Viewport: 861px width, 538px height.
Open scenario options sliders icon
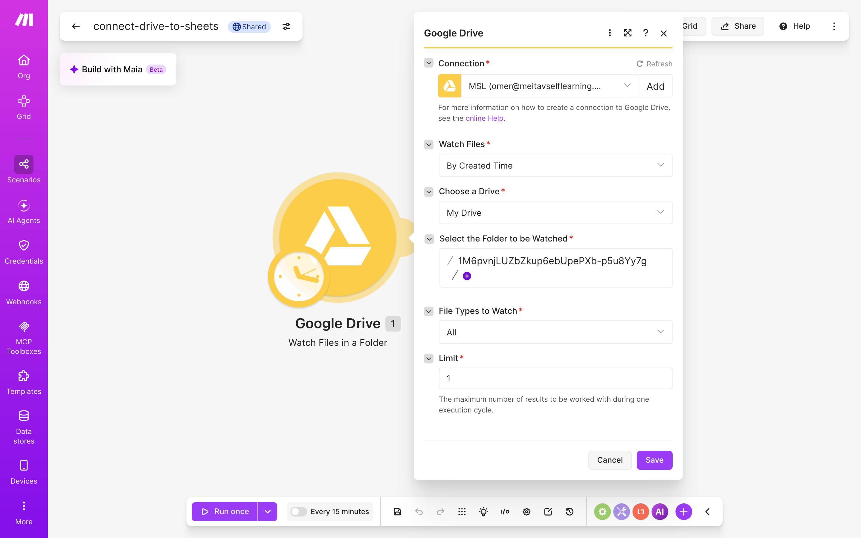pyautogui.click(x=286, y=26)
